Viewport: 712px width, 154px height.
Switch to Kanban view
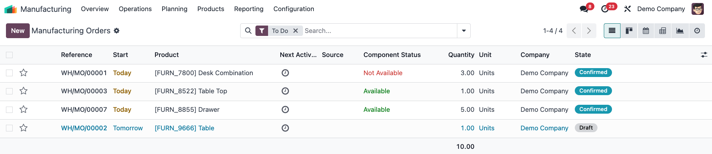[629, 31]
